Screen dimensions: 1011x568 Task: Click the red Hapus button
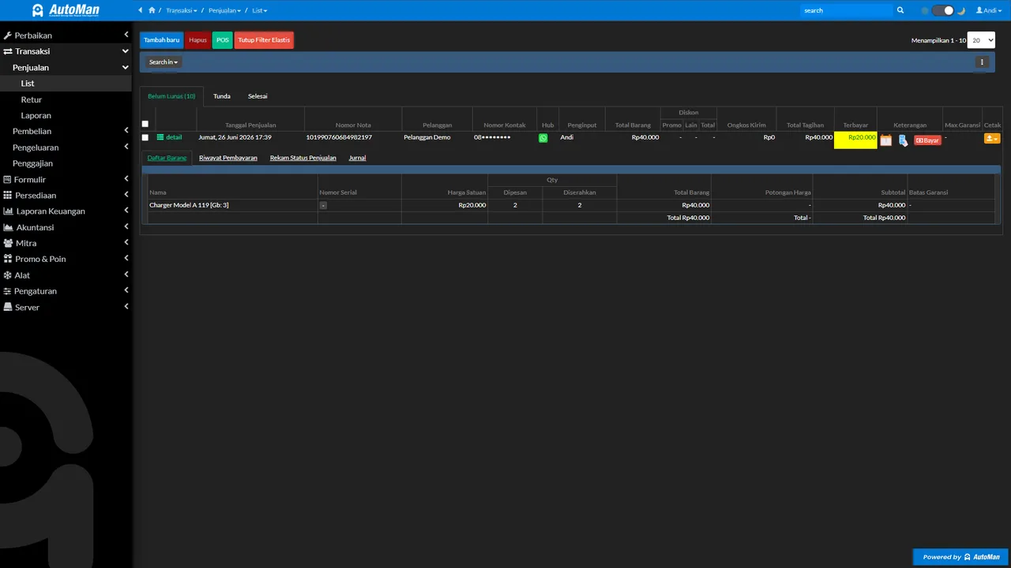197,40
